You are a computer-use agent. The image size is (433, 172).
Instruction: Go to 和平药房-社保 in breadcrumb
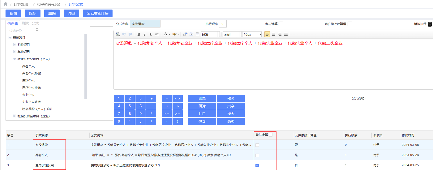tap(48, 4)
